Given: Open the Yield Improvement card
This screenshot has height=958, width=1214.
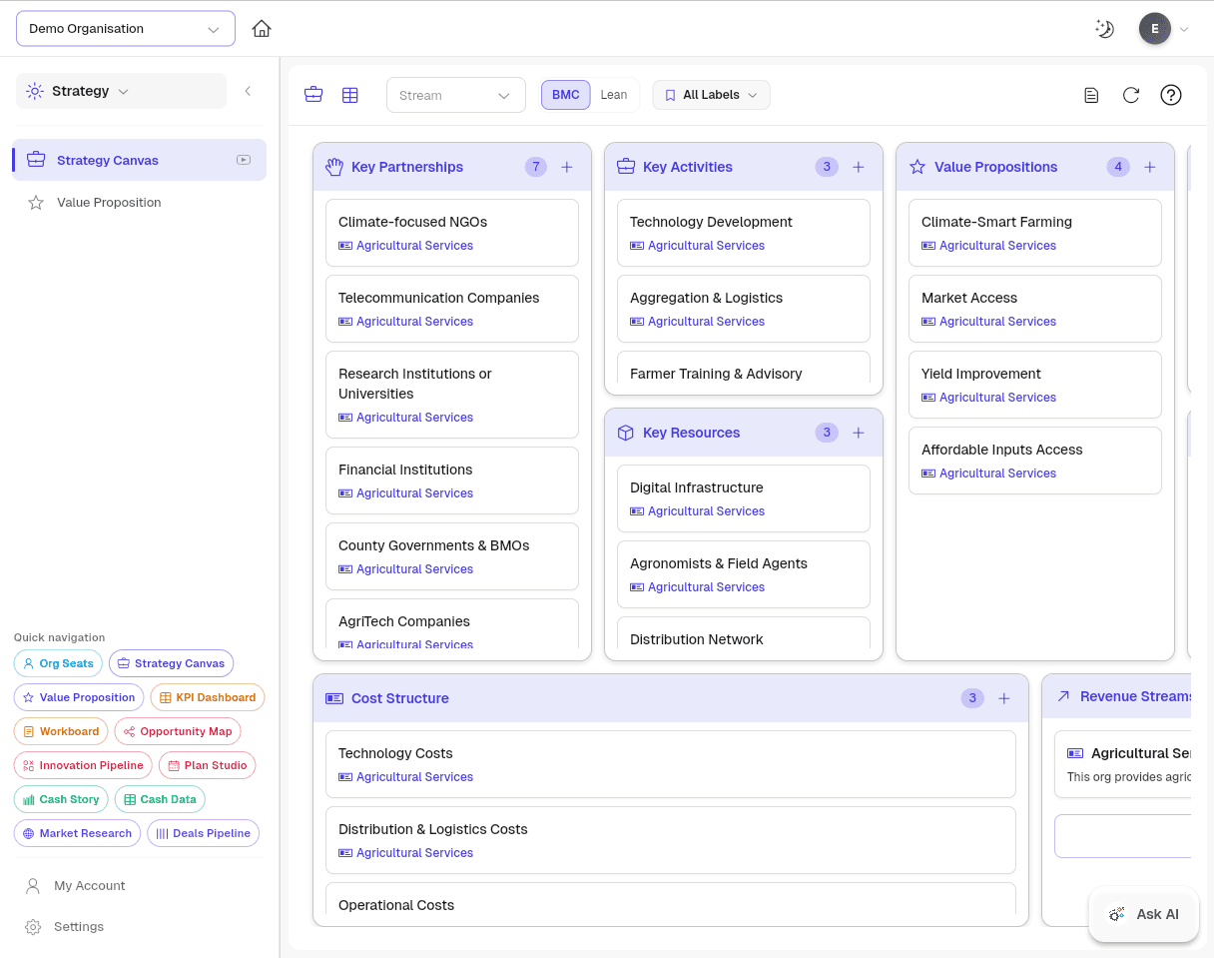Looking at the screenshot, I should 1035,385.
